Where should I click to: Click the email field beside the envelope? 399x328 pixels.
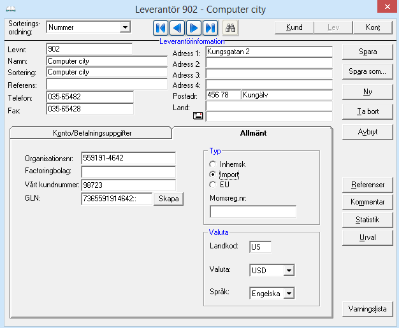[x=269, y=117]
